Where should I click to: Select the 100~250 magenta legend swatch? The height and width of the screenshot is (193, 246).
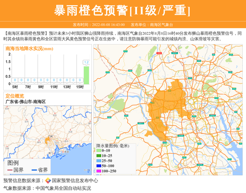(99, 171)
